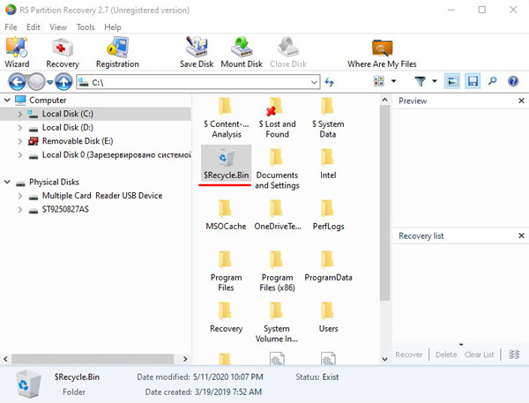529x403 pixels.
Task: Launch the Wizard tool
Action: pos(17,52)
